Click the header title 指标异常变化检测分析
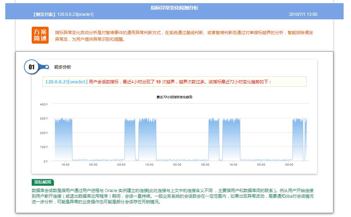Viewport: 351px width, 217px height. pos(174,8)
